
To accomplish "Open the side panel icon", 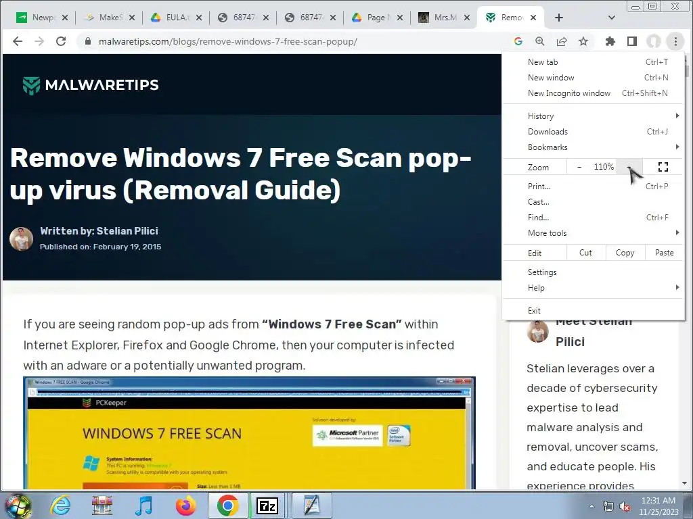I will (x=632, y=41).
